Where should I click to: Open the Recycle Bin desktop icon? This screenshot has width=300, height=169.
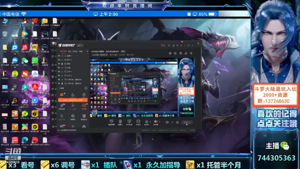[5, 35]
